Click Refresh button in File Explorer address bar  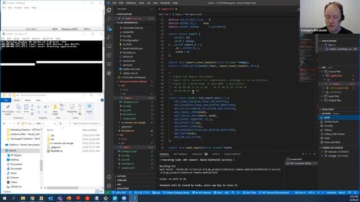tap(61, 123)
